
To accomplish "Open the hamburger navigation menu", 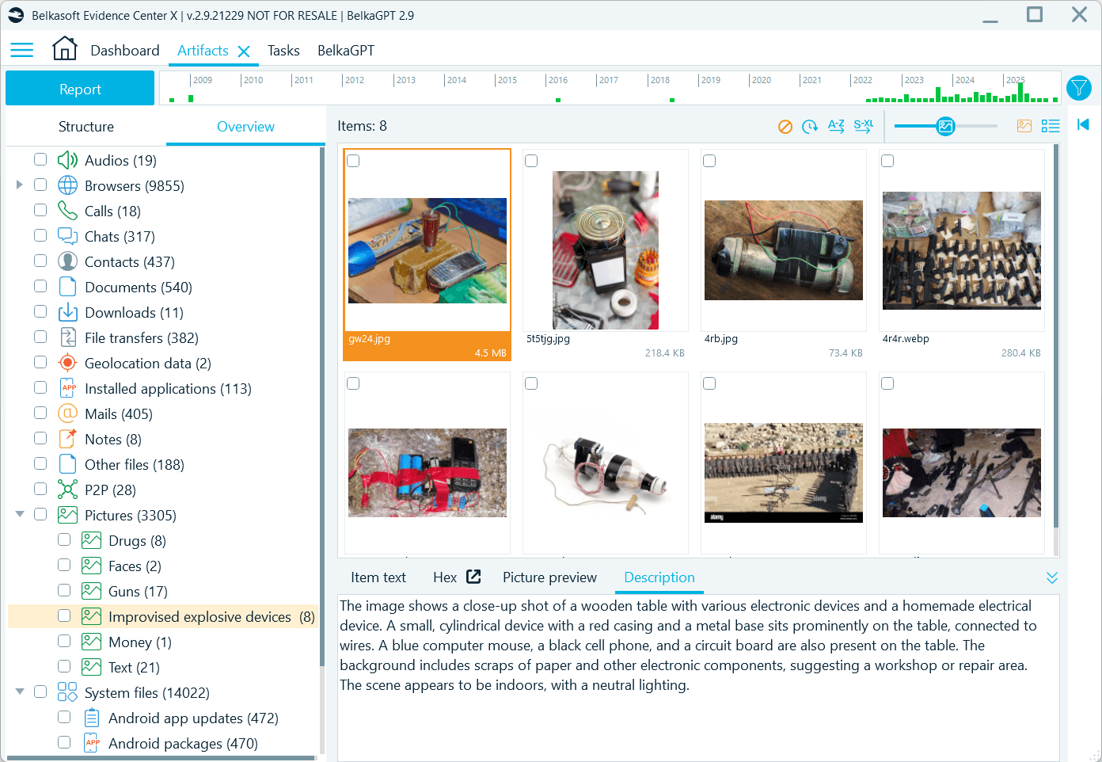I will (x=21, y=49).
